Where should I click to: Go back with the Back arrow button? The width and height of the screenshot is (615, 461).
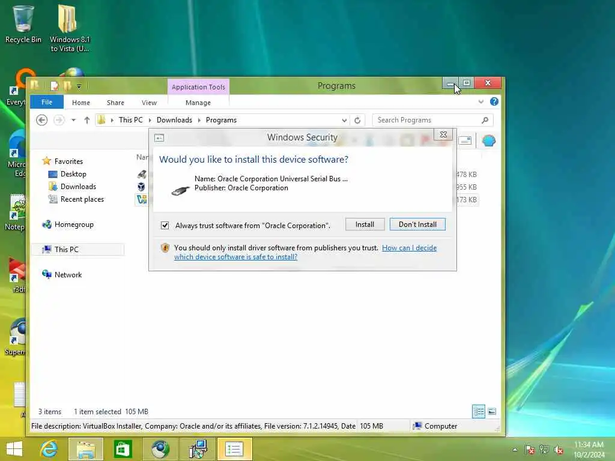[x=41, y=120]
